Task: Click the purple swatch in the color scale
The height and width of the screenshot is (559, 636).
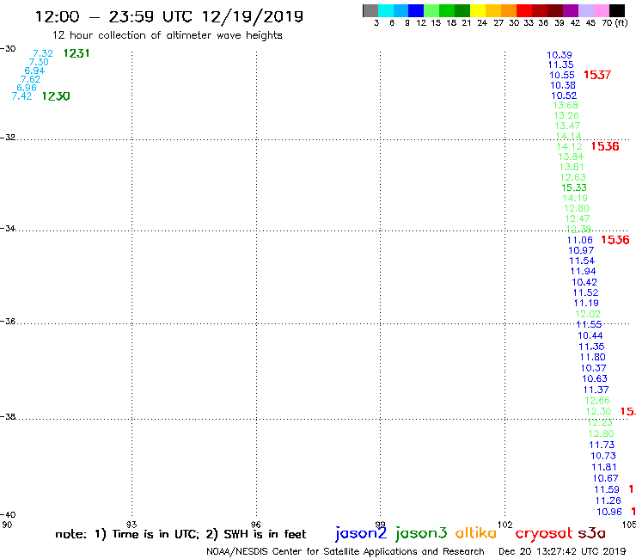Action: coord(571,10)
